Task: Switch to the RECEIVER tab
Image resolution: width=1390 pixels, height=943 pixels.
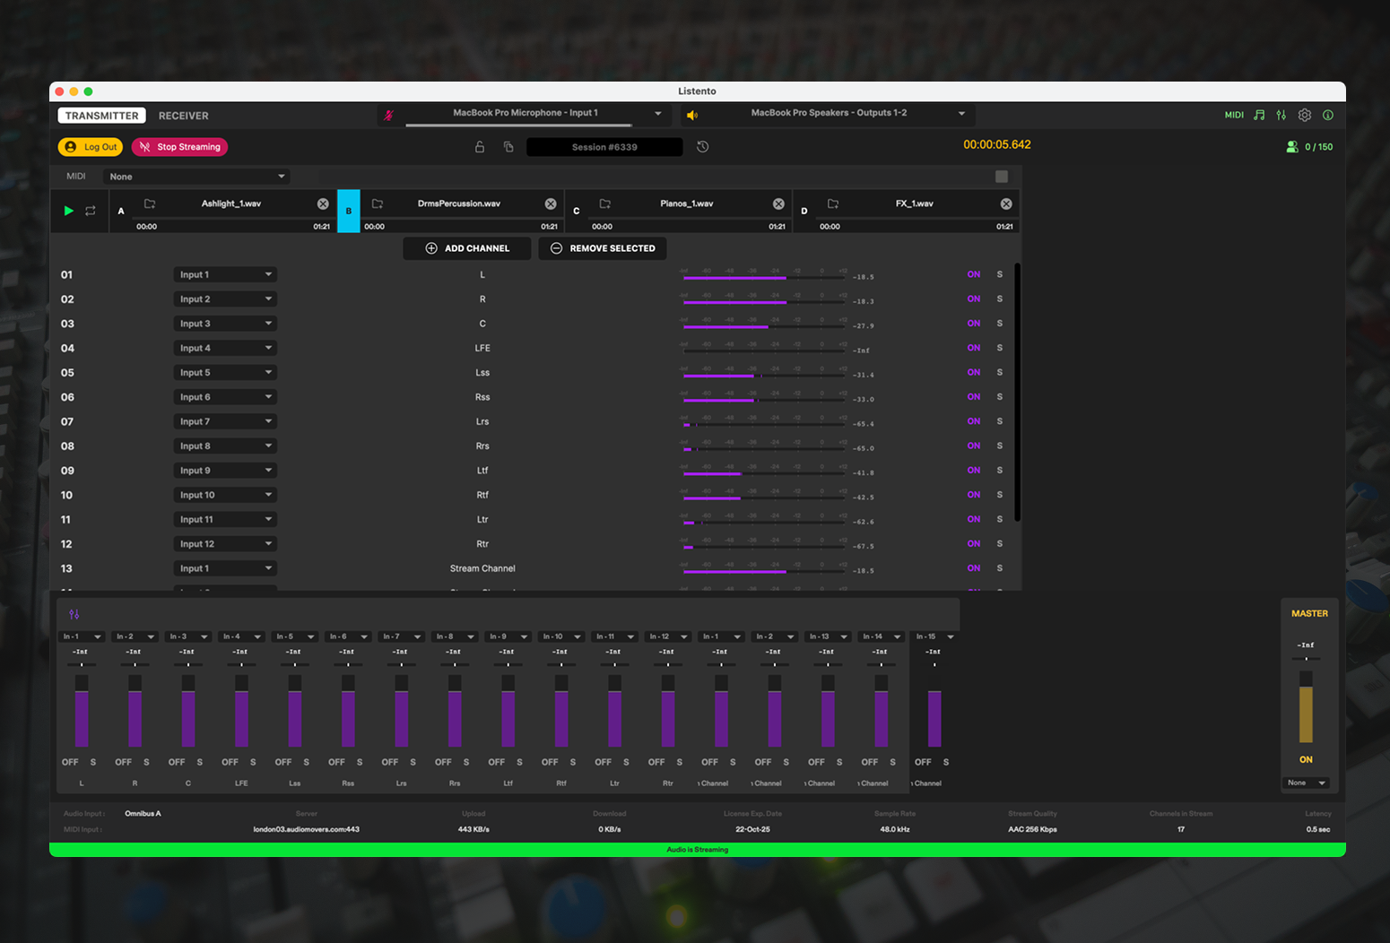Action: 183,115
